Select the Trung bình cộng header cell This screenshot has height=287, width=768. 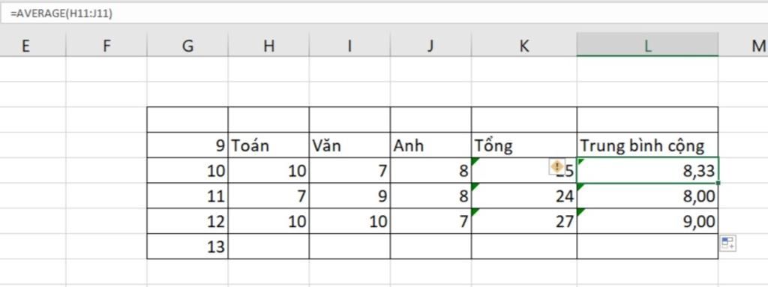pos(647,145)
